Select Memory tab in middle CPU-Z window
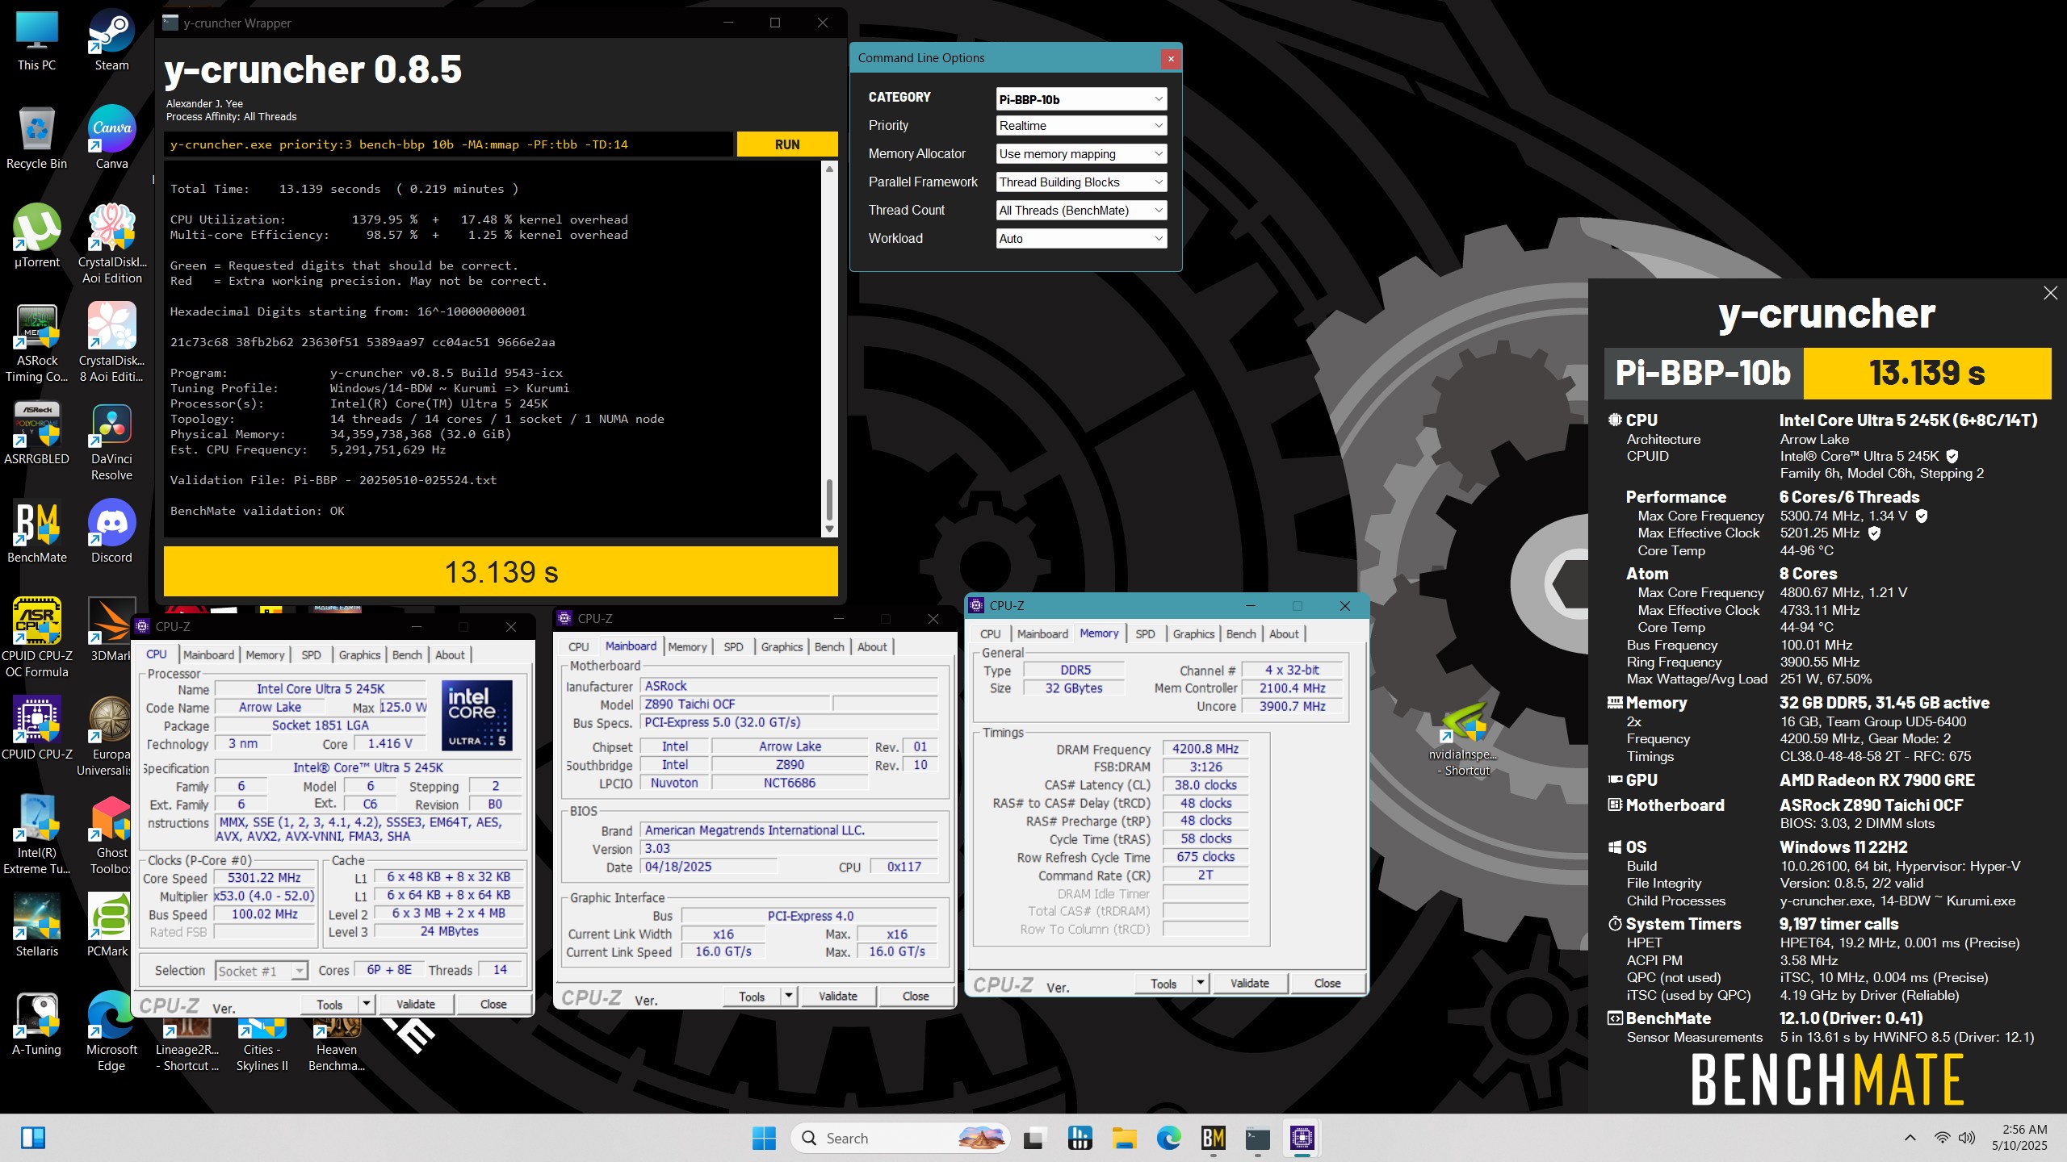Viewport: 2067px width, 1162px height. click(687, 646)
